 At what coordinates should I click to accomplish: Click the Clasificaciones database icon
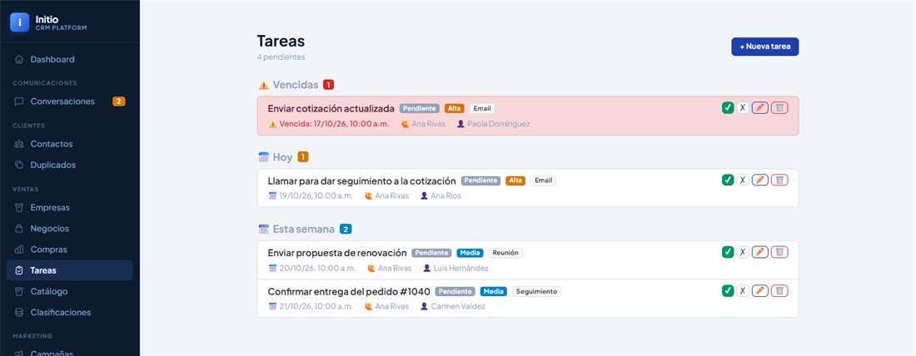[19, 312]
